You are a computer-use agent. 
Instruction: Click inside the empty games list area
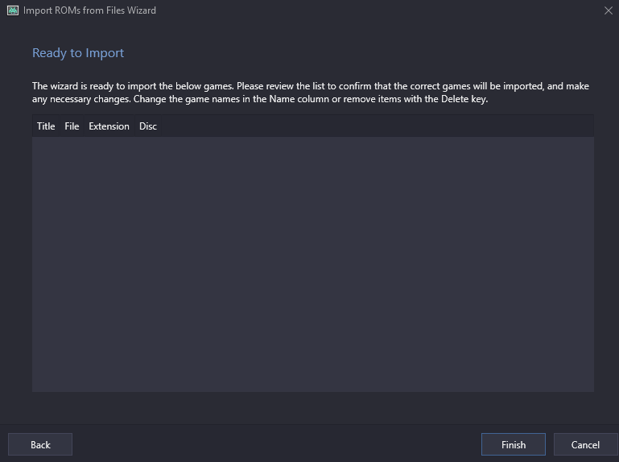click(x=313, y=264)
